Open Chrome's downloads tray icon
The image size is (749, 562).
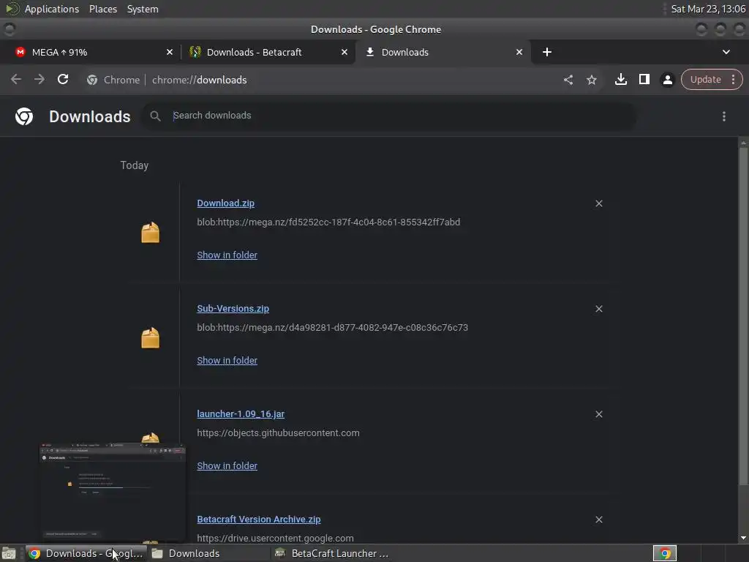(x=620, y=79)
